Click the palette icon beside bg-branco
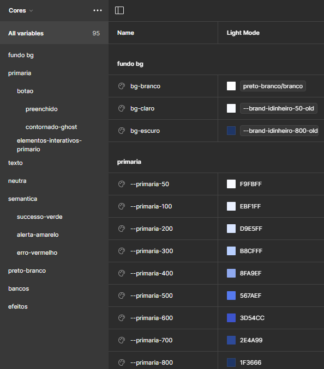324x369 pixels. (x=122, y=86)
